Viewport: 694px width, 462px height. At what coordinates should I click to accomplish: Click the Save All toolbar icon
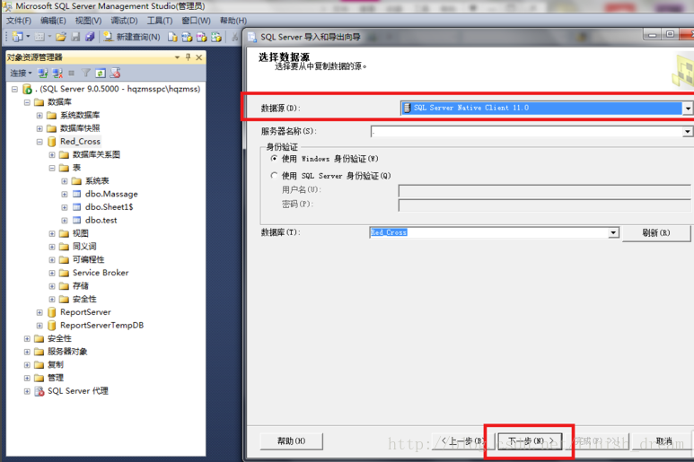(90, 37)
